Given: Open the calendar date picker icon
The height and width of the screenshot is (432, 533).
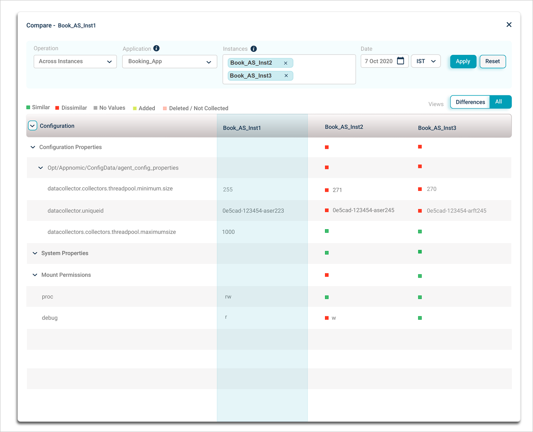Looking at the screenshot, I should [x=401, y=61].
